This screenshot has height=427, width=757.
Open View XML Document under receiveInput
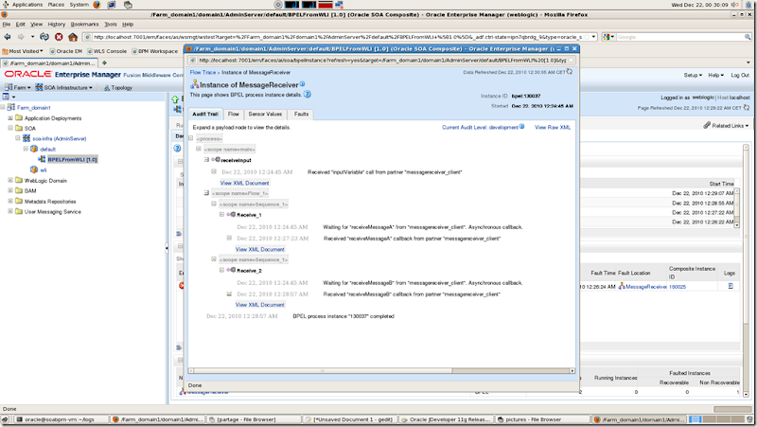pyautogui.click(x=244, y=183)
